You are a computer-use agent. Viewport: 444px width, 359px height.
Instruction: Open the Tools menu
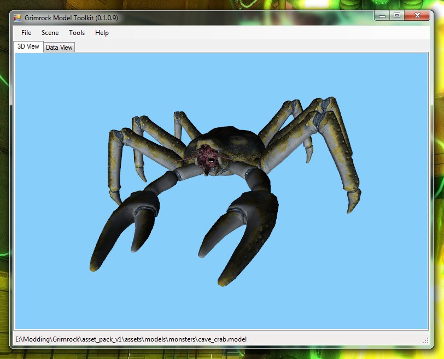77,33
